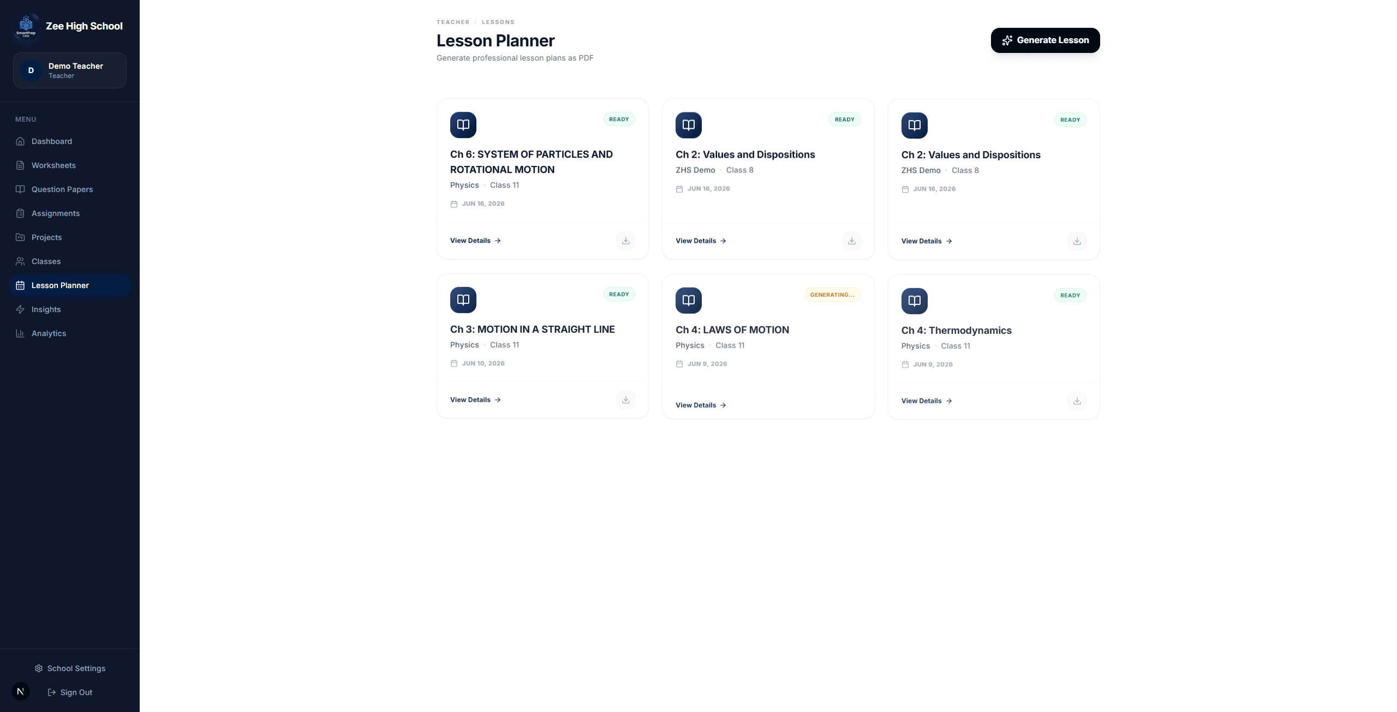Click the JUN 10, 2026 date text
Image resolution: width=1397 pixels, height=712 pixels.
click(x=483, y=363)
